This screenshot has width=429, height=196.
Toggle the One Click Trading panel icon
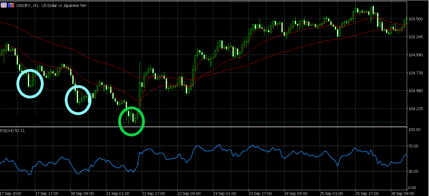tap(11, 5)
